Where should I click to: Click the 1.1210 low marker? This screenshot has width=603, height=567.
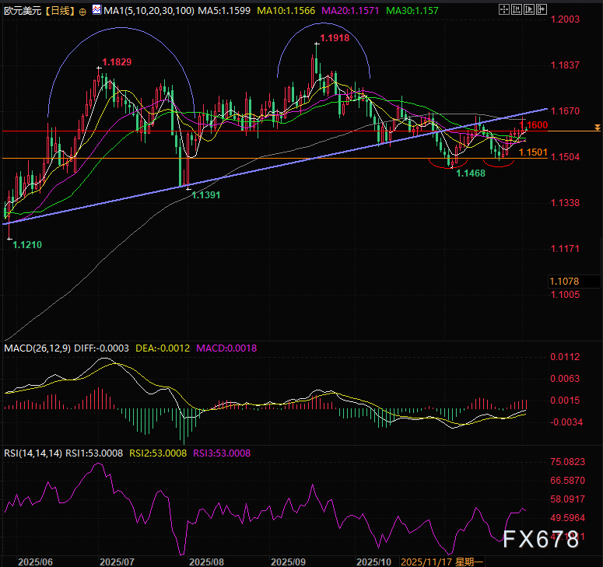coord(26,245)
